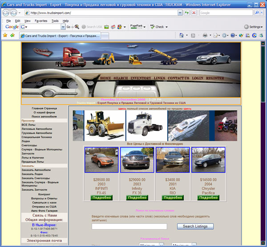Click the Help question mark icon
This screenshot has width=267, height=247.
coord(233,35)
